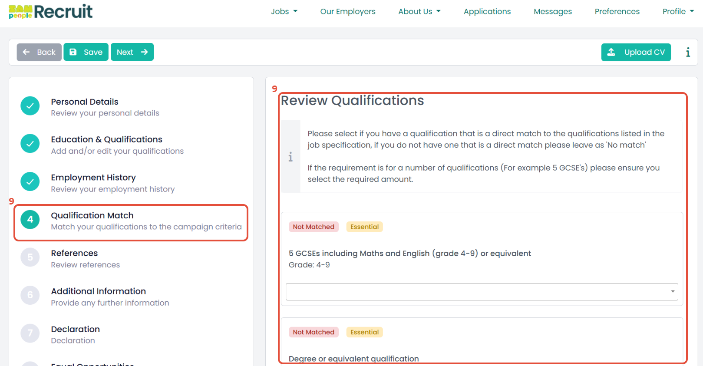This screenshot has width=703, height=366.
Task: Click 'Degree or equivalent qualification' text
Action: [354, 359]
